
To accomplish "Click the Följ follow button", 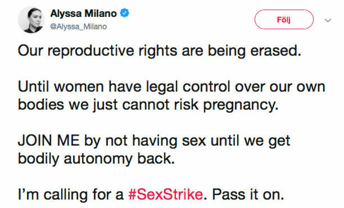I will click(x=284, y=19).
